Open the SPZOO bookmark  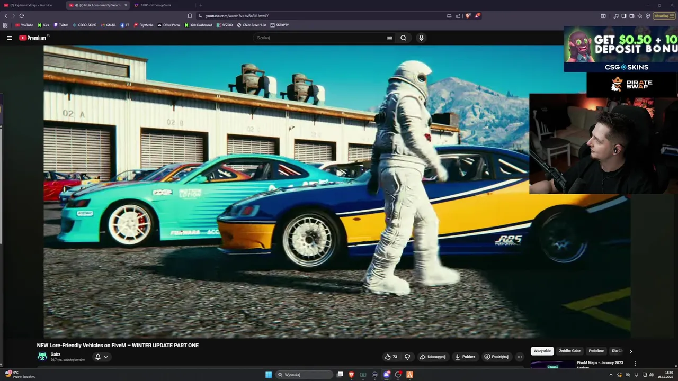pos(225,25)
